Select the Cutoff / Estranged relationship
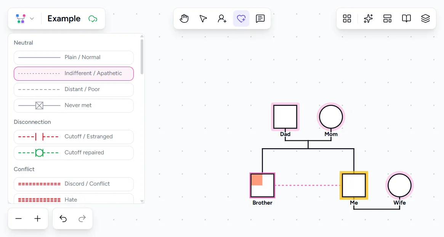The height and width of the screenshot is (237, 444). click(74, 137)
